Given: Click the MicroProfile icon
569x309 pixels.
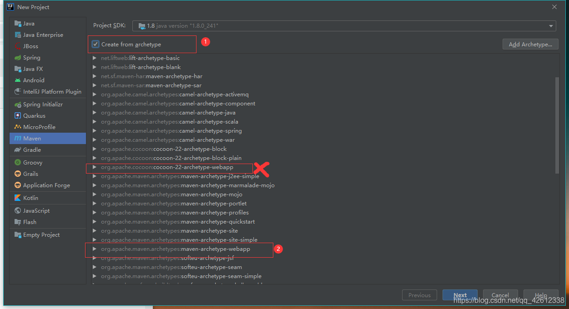Looking at the screenshot, I should click(18, 127).
